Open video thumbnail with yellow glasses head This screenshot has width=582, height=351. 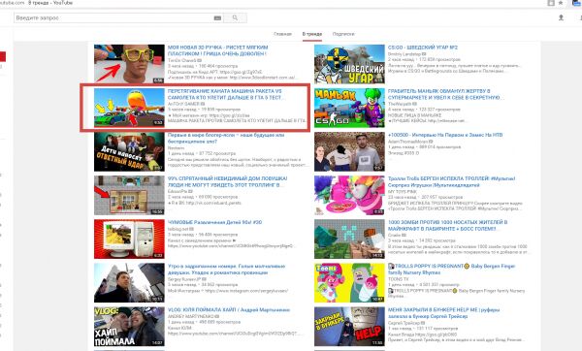(129, 64)
